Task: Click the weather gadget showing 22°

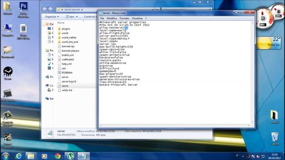Action: click(269, 43)
